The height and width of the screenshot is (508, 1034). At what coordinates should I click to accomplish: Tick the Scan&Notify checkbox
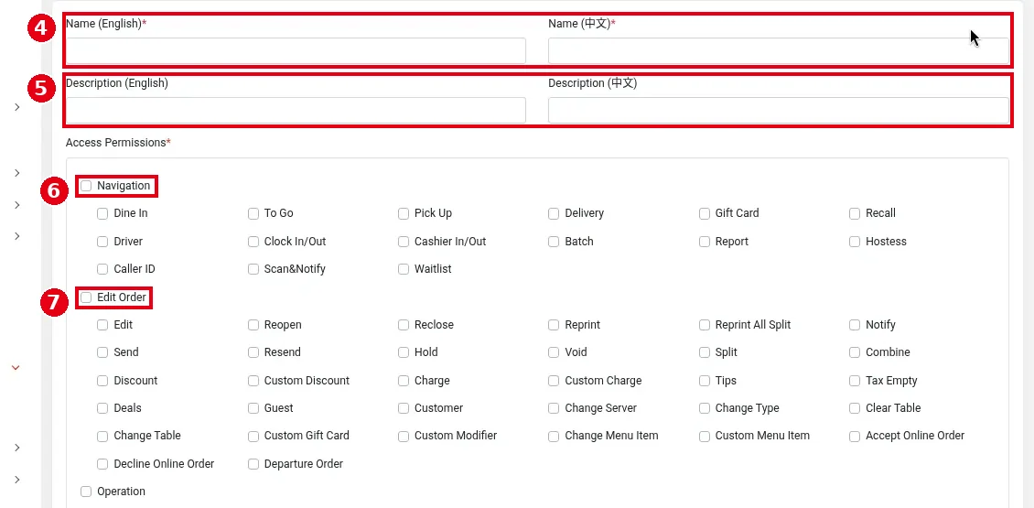(x=253, y=269)
